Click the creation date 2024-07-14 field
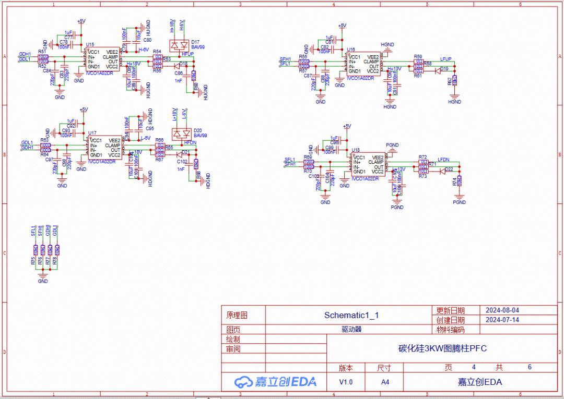 (502, 320)
